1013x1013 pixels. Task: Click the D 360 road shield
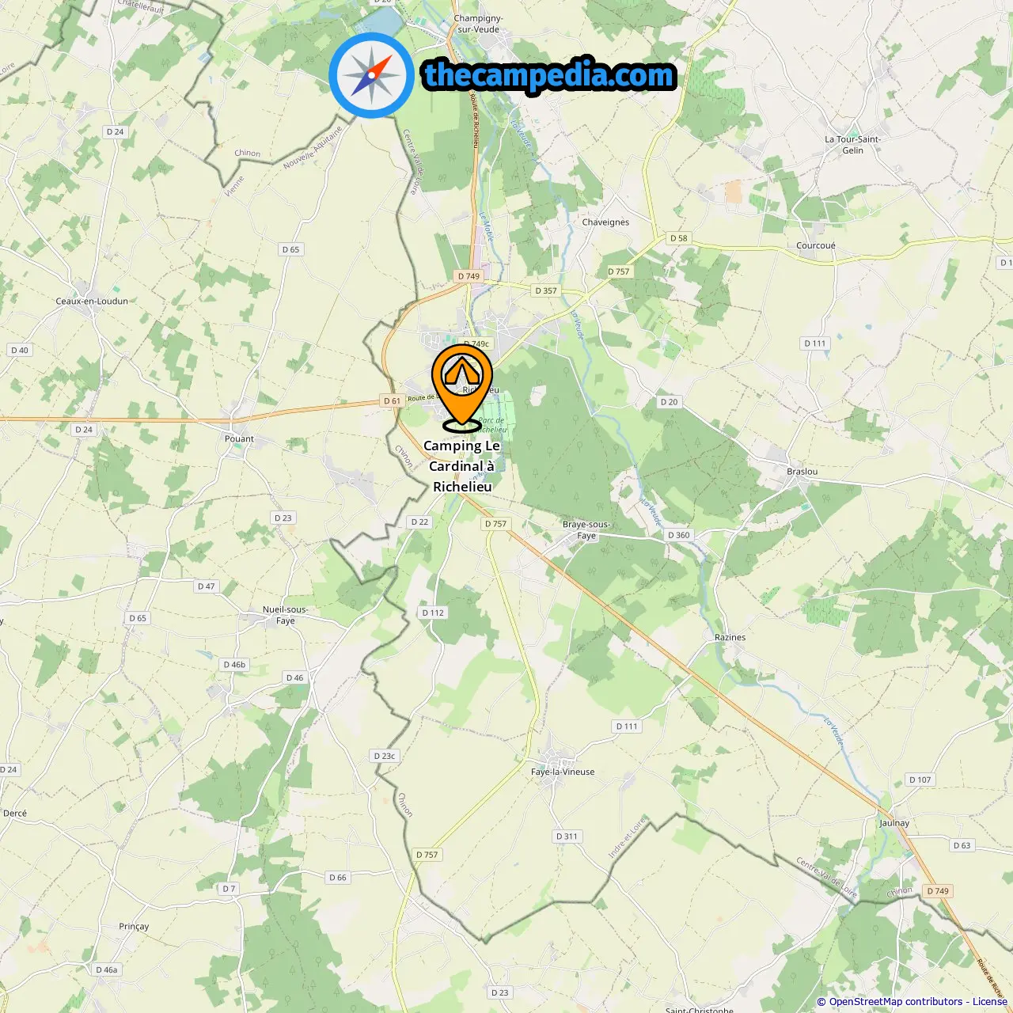[679, 535]
